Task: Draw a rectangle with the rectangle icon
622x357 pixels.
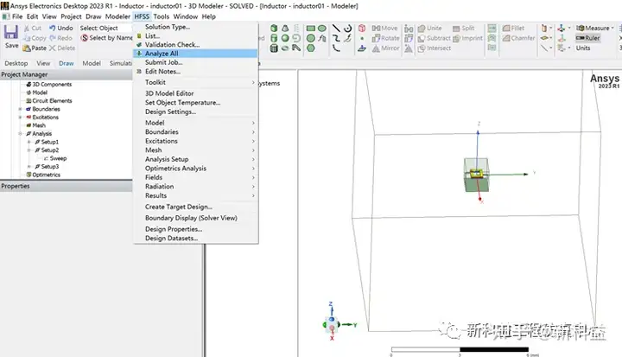Action: click(311, 29)
